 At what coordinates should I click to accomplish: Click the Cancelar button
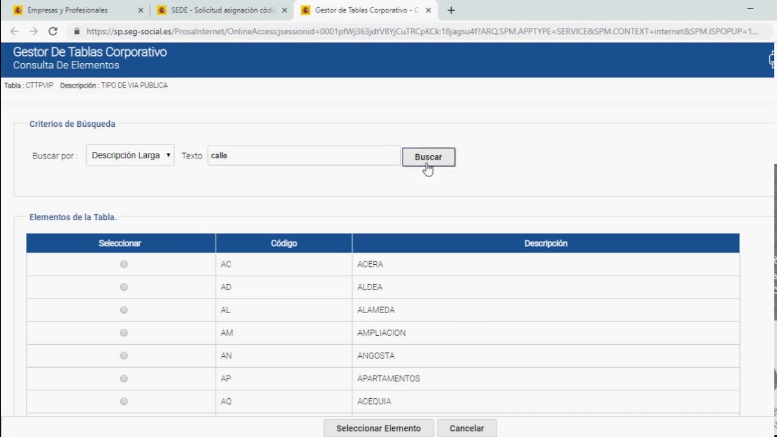point(466,428)
